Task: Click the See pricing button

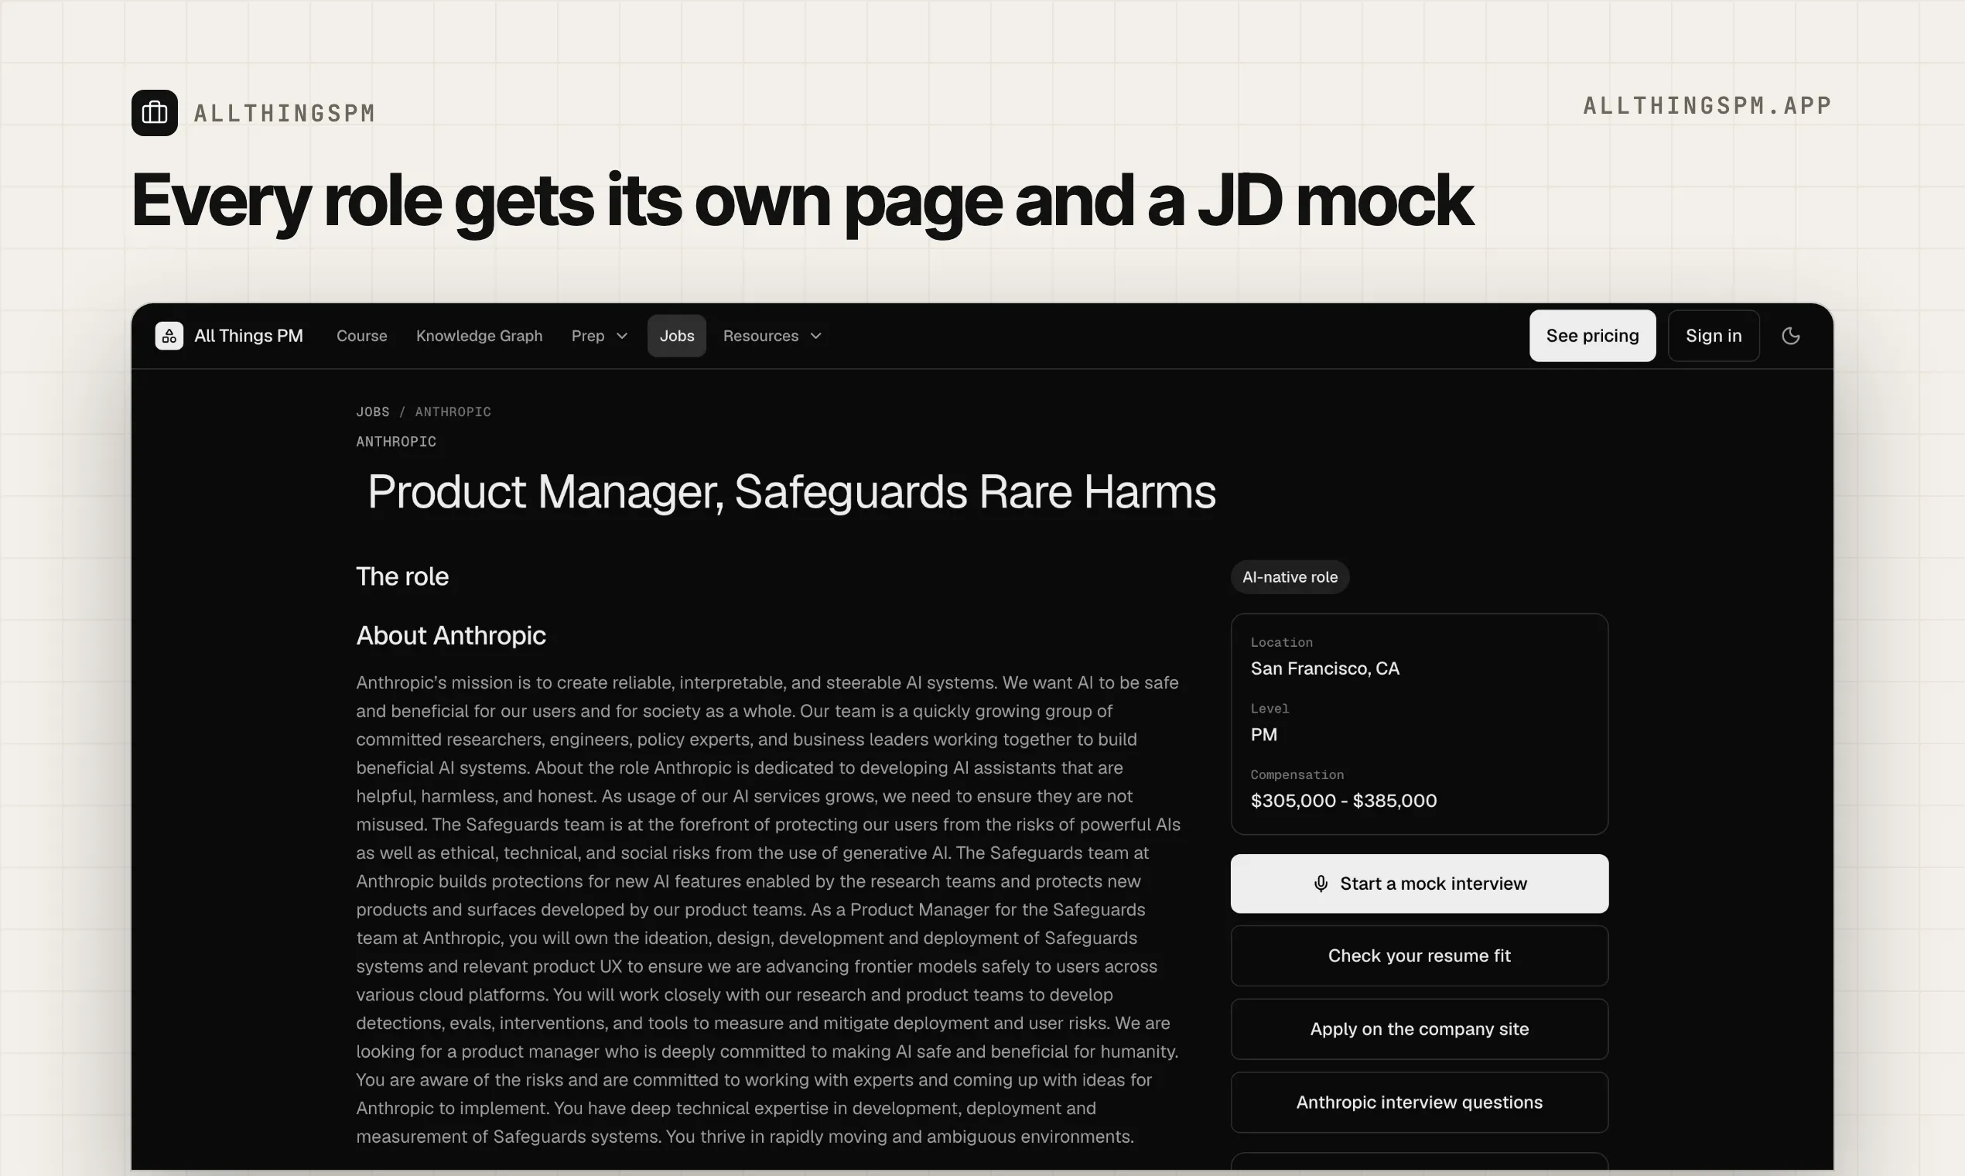Action: pos(1593,336)
